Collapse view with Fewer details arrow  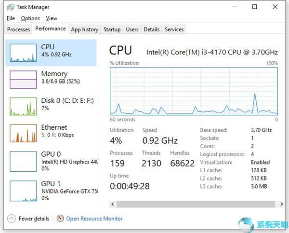[12, 219]
